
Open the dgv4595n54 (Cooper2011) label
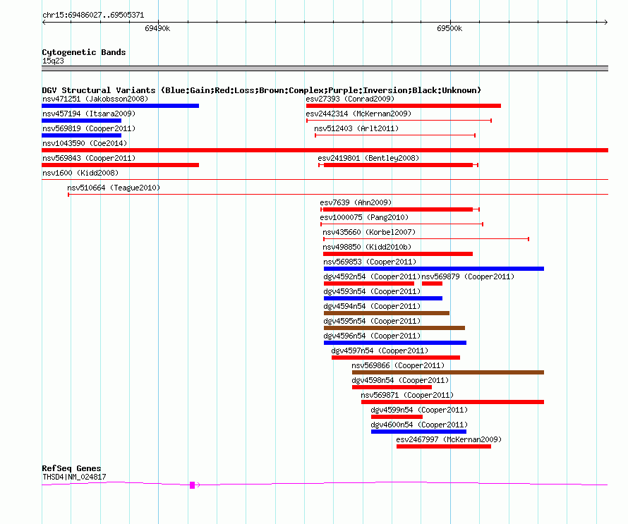click(x=372, y=321)
